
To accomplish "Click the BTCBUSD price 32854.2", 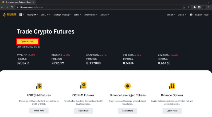I will pos(23,63).
